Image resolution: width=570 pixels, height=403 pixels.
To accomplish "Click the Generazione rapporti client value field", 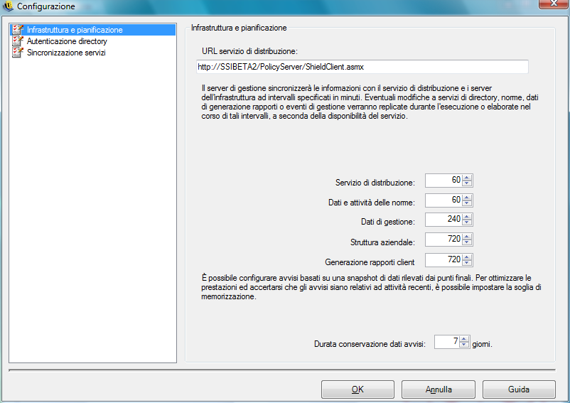I will (443, 260).
